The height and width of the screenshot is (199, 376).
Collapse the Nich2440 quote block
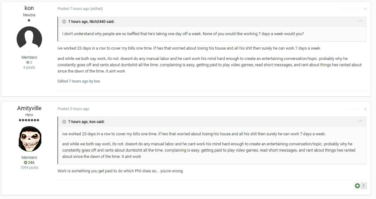click(x=64, y=22)
